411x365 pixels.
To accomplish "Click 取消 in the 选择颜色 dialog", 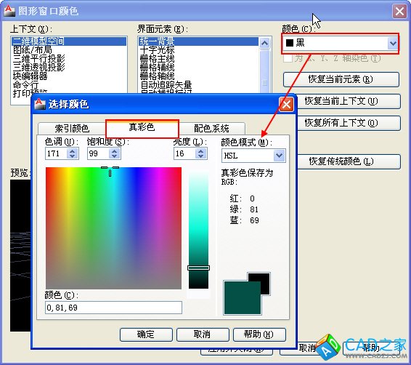I will pyautogui.click(x=203, y=334).
